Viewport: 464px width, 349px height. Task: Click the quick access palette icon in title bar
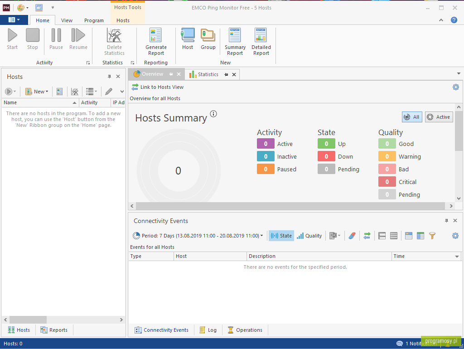(21, 8)
